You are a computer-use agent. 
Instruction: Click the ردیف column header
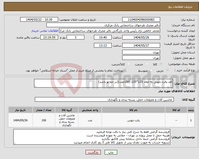tap(191, 110)
